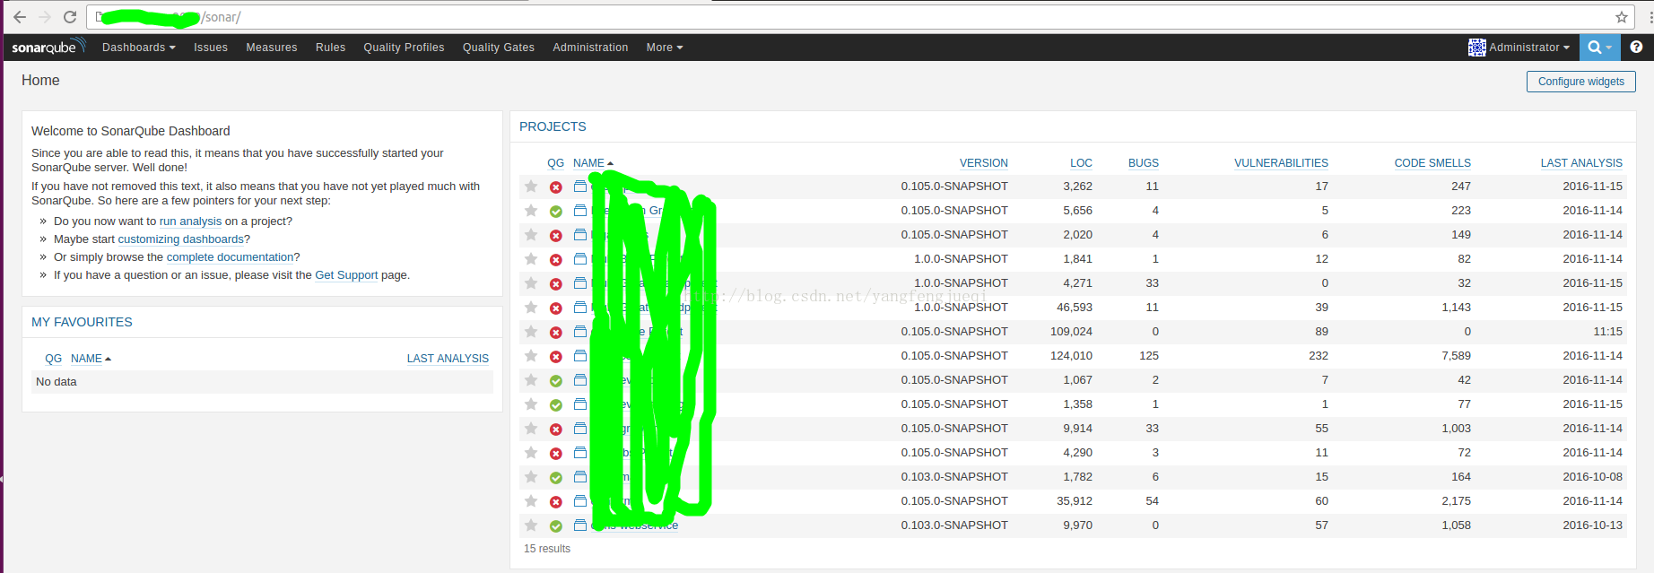This screenshot has width=1654, height=573.
Task: Star the project with 4,271 LOC
Action: point(531,283)
